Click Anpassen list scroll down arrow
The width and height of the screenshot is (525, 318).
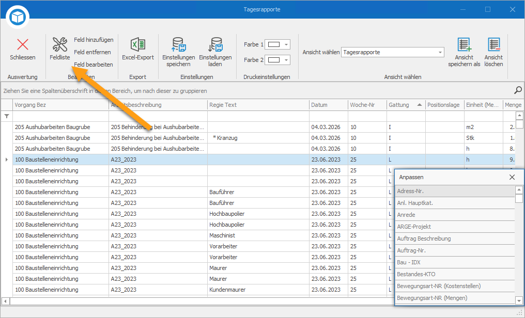(519, 300)
